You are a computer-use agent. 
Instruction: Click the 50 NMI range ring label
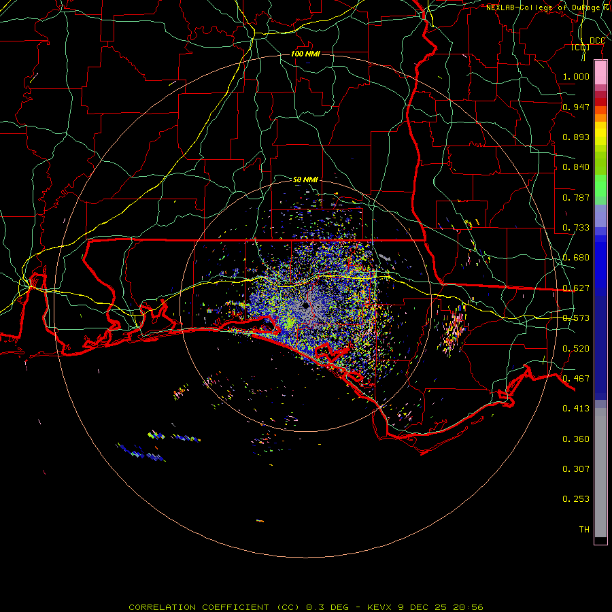point(305,180)
